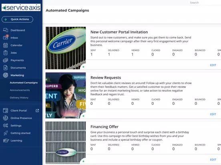Click in the Search field

[204, 3]
